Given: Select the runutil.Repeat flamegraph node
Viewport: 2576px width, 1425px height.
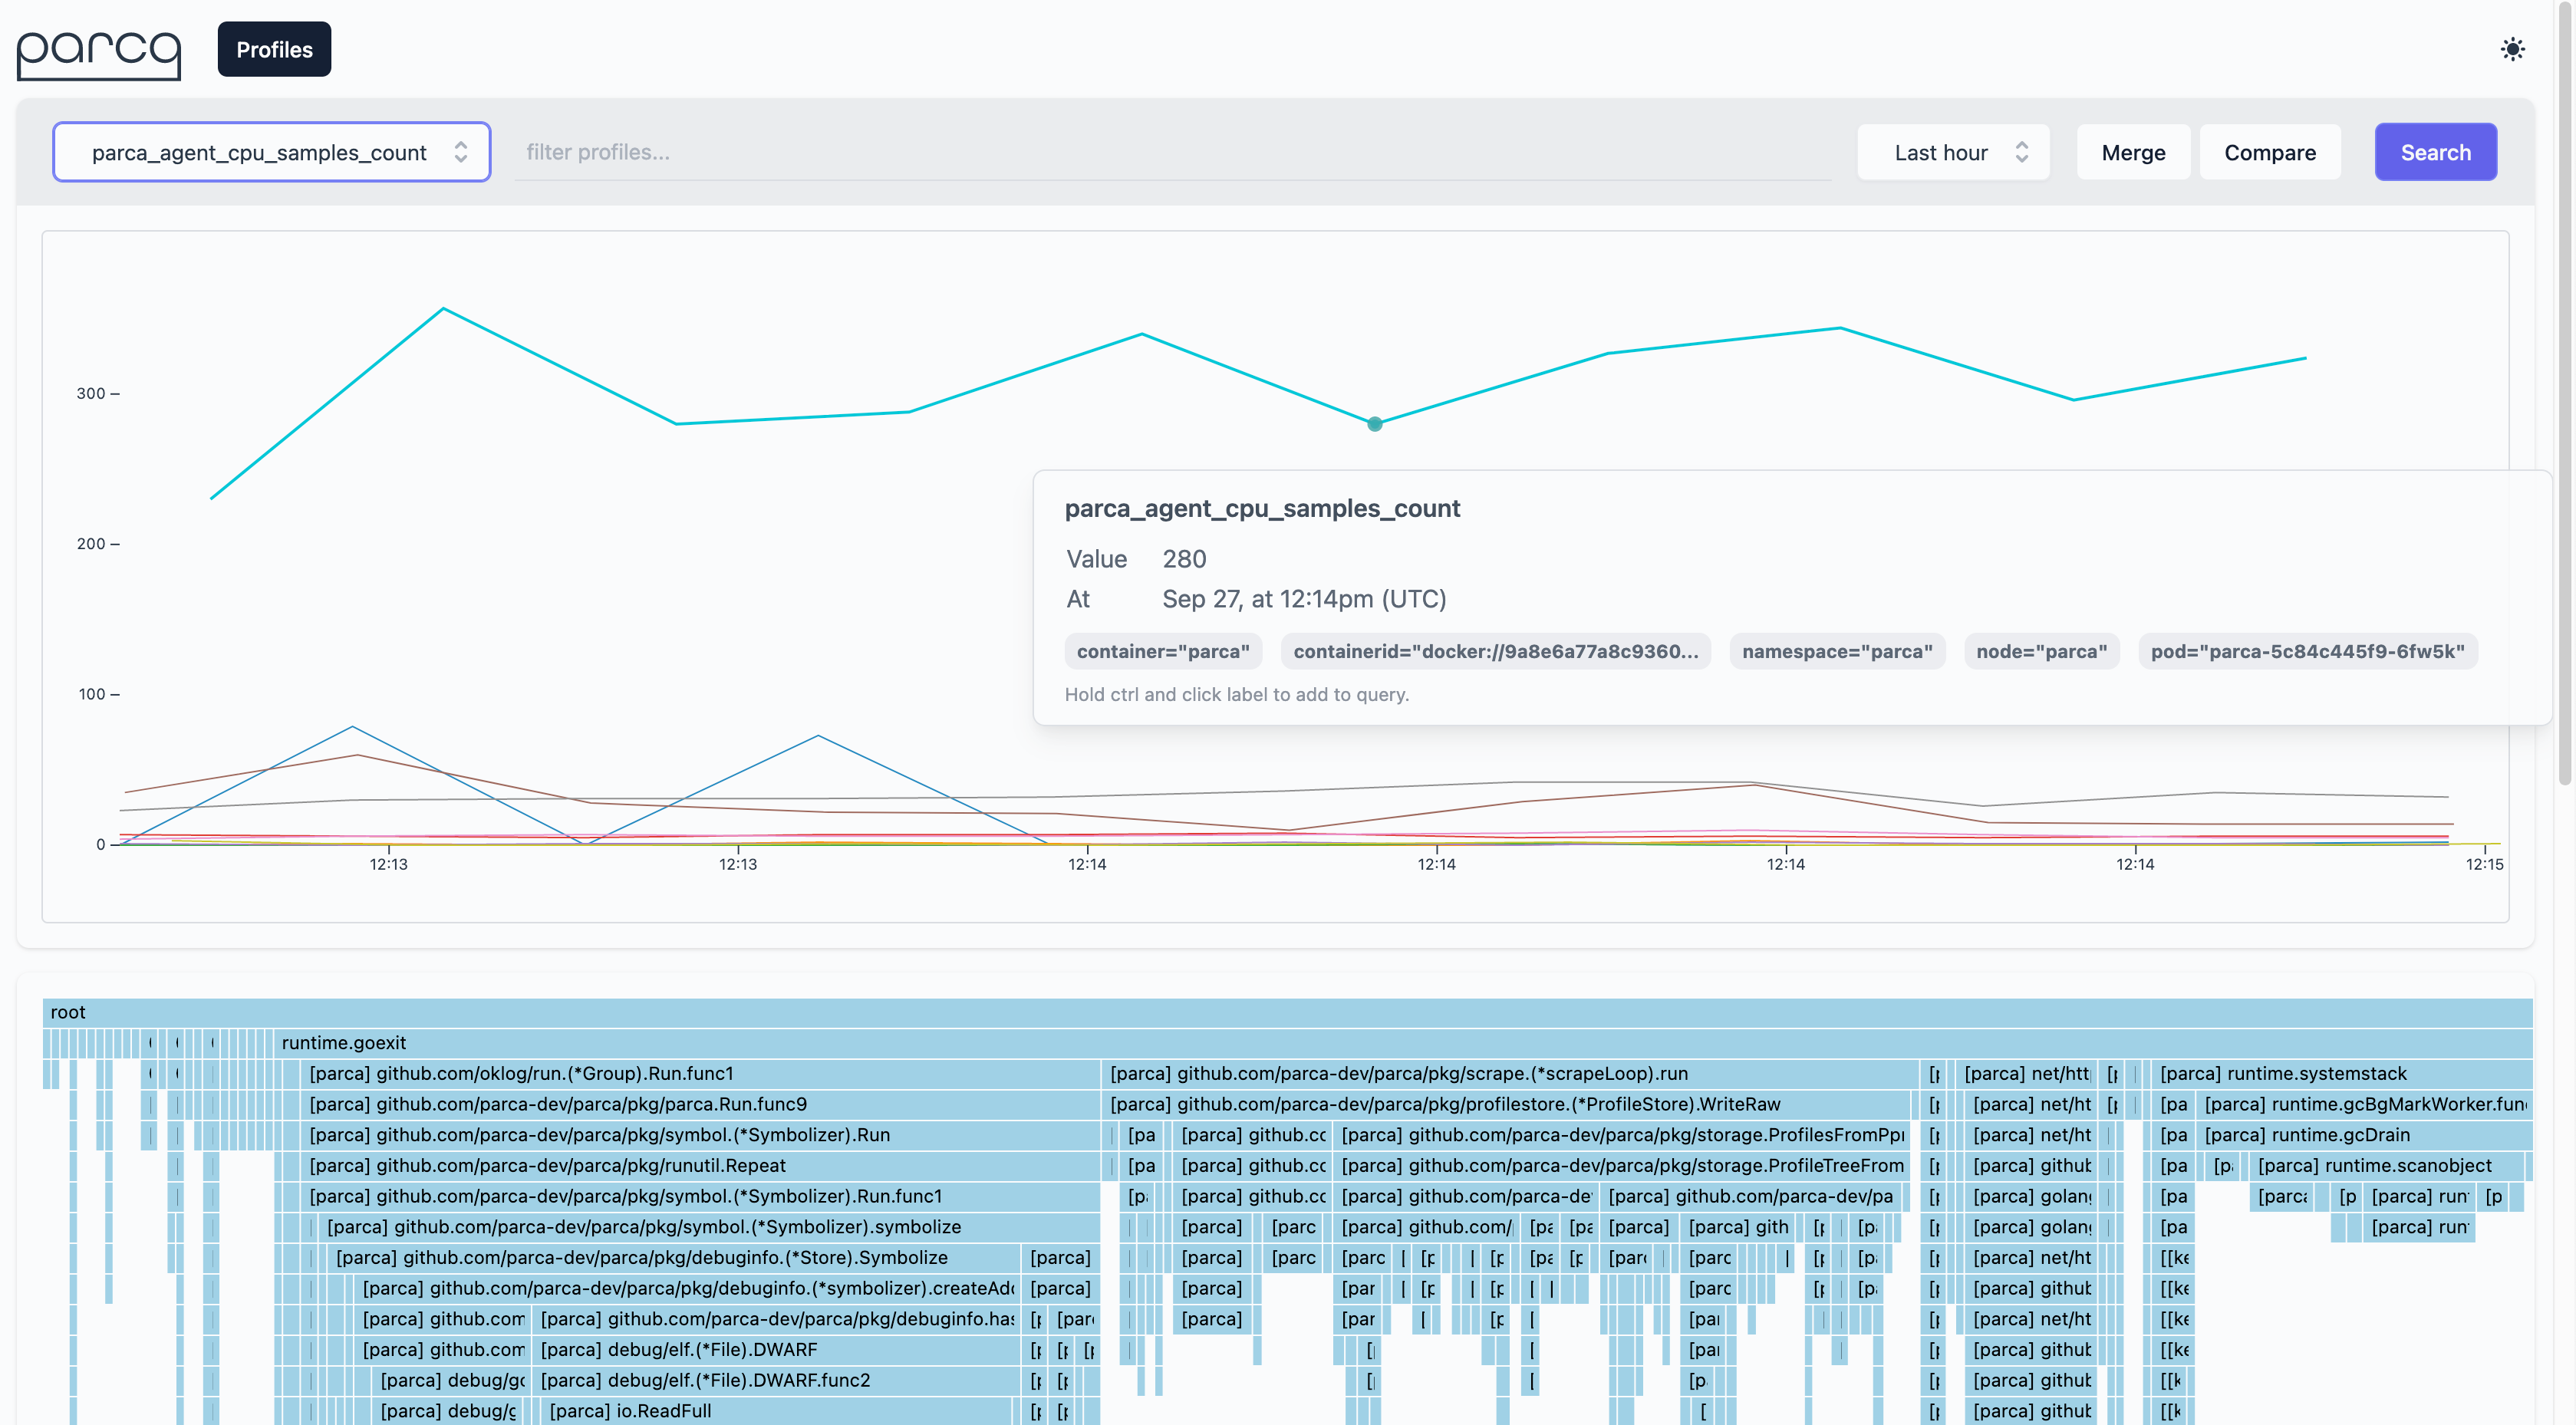Looking at the screenshot, I should click(x=699, y=1165).
